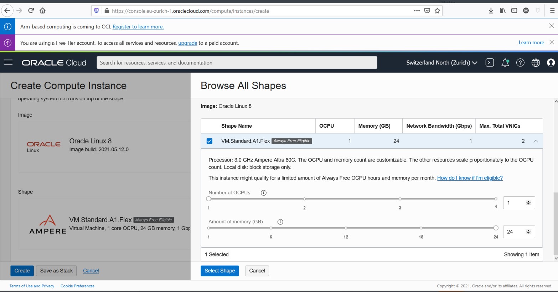Click the browser forward arrow
Image resolution: width=558 pixels, height=292 pixels.
(x=19, y=11)
